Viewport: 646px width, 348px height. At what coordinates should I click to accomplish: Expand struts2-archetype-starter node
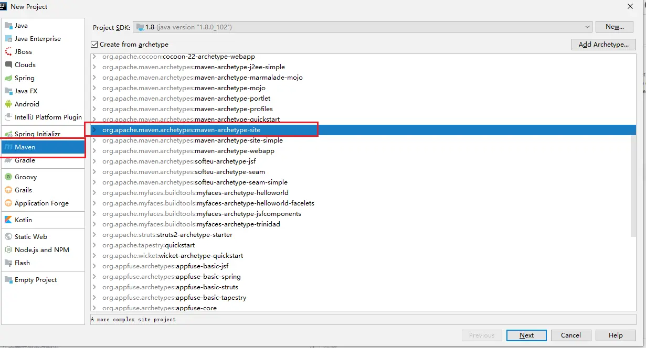coord(94,235)
